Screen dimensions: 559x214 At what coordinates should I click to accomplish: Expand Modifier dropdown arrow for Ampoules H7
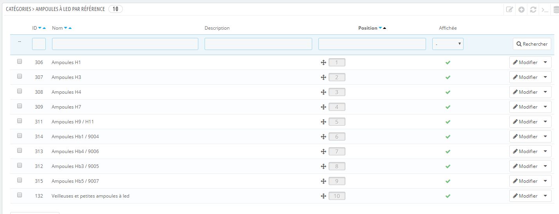pyautogui.click(x=546, y=107)
